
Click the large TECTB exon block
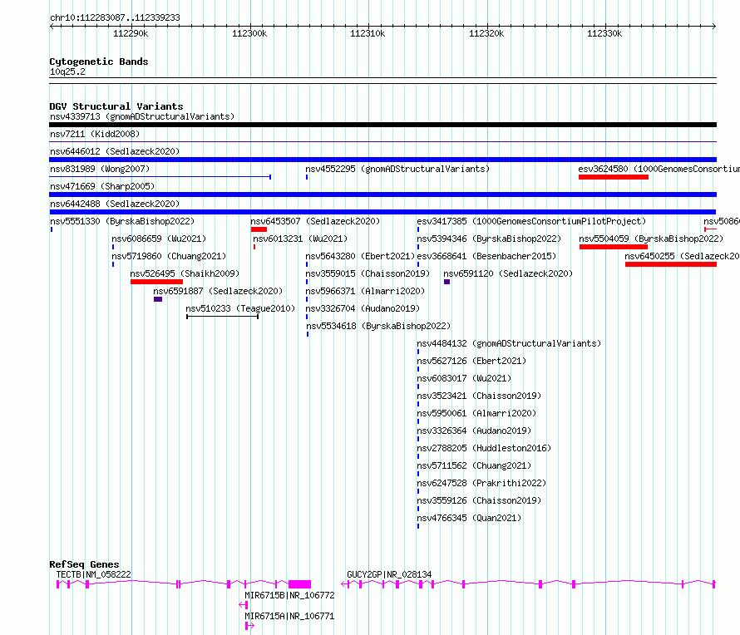coord(299,584)
